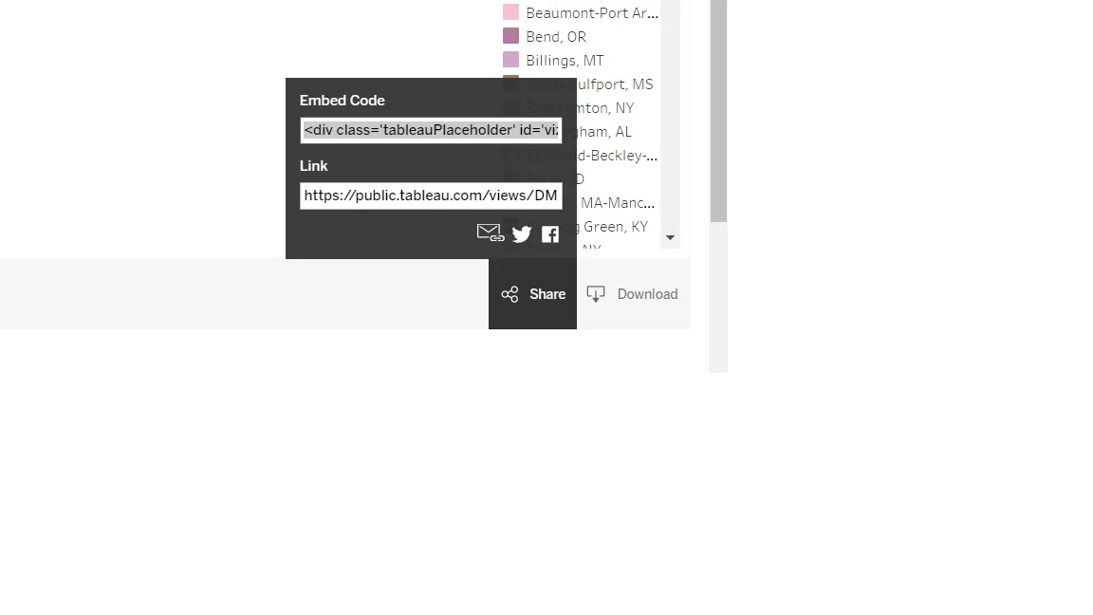Select the Green, KY legend item

point(616,227)
